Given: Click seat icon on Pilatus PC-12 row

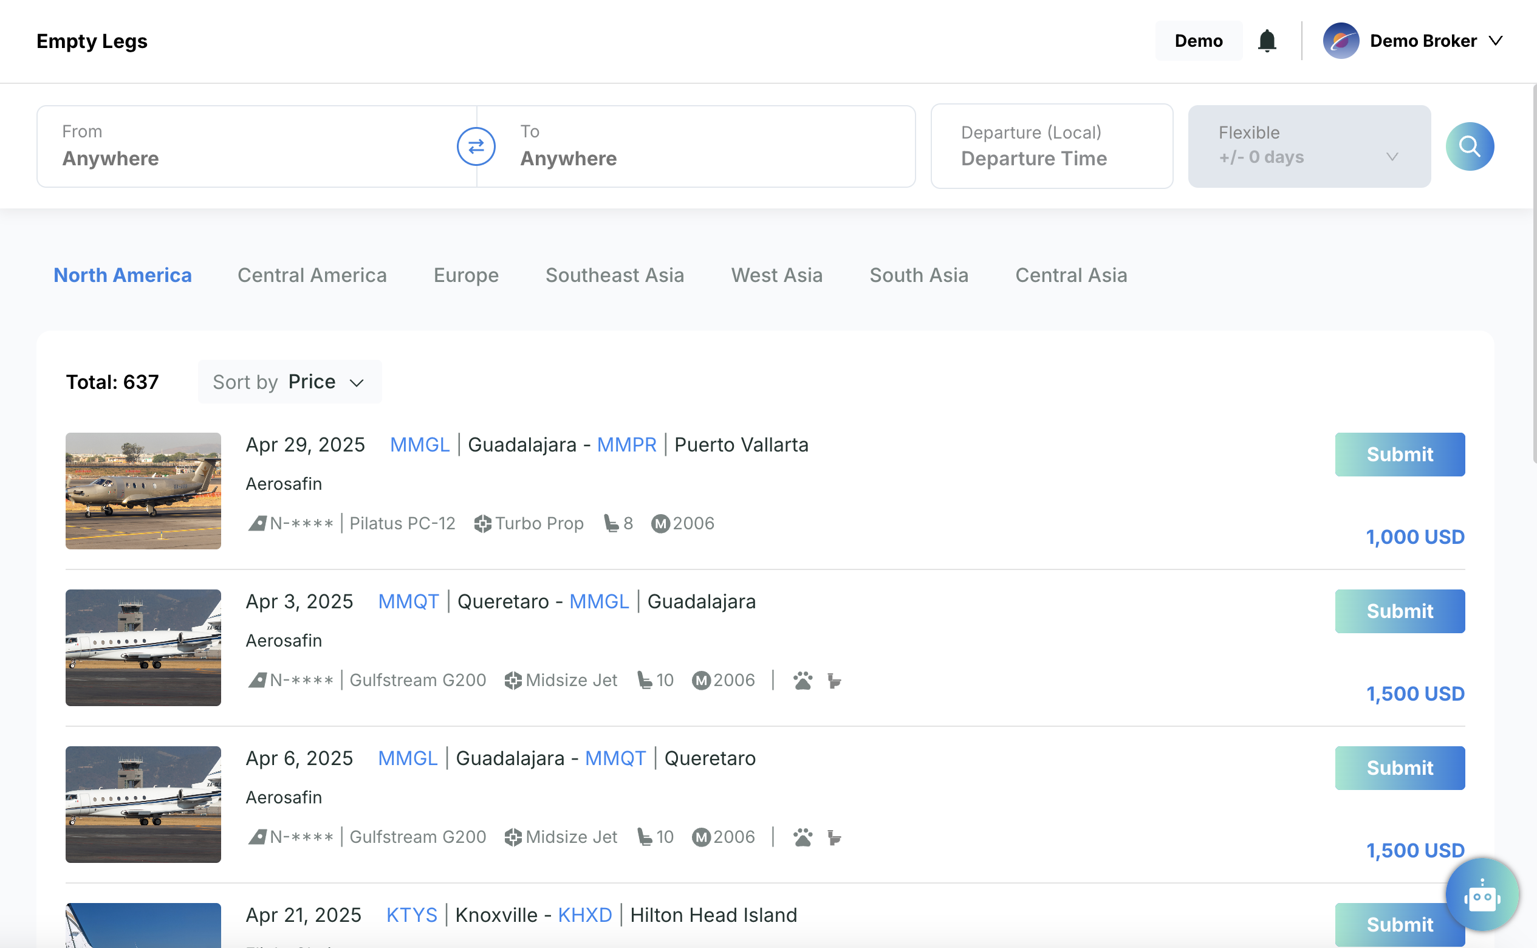Looking at the screenshot, I should pyautogui.click(x=611, y=524).
